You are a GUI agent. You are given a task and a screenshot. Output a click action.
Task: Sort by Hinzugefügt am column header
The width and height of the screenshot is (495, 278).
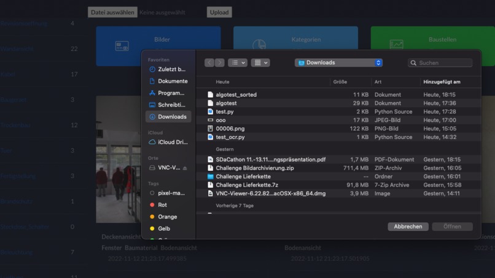[442, 82]
